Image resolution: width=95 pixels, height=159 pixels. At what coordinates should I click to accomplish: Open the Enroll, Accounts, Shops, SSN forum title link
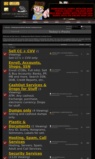(x=25, y=65)
